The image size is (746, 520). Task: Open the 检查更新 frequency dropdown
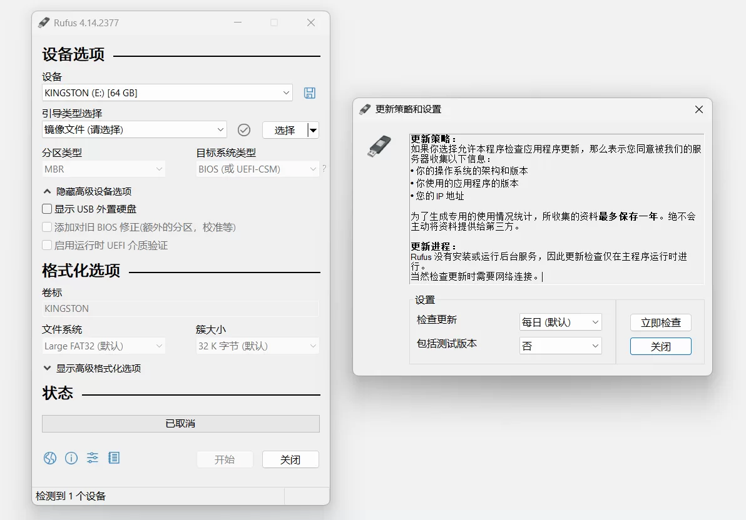point(561,322)
